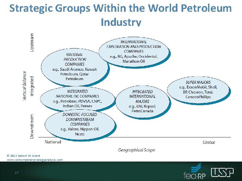Click the 'Domestic-Focused Downstream Companies' ellipse

[x=80, y=124]
